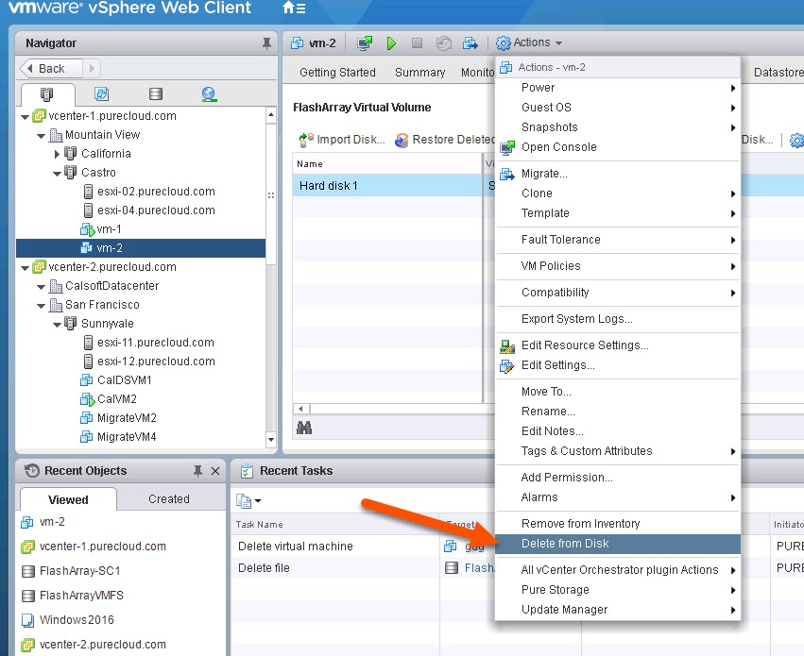Open the vSphere home menu icon

[294, 8]
